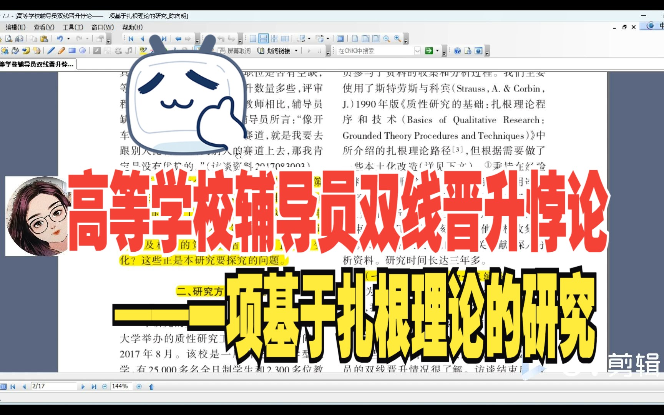This screenshot has height=415, width=664.
Task: Select the 高等学校辅导员双线晋升悖 document tab
Action: [37, 64]
